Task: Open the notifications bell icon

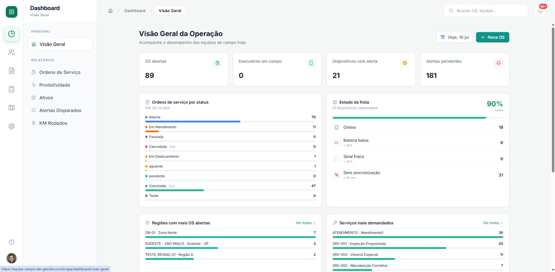Action: click(540, 11)
